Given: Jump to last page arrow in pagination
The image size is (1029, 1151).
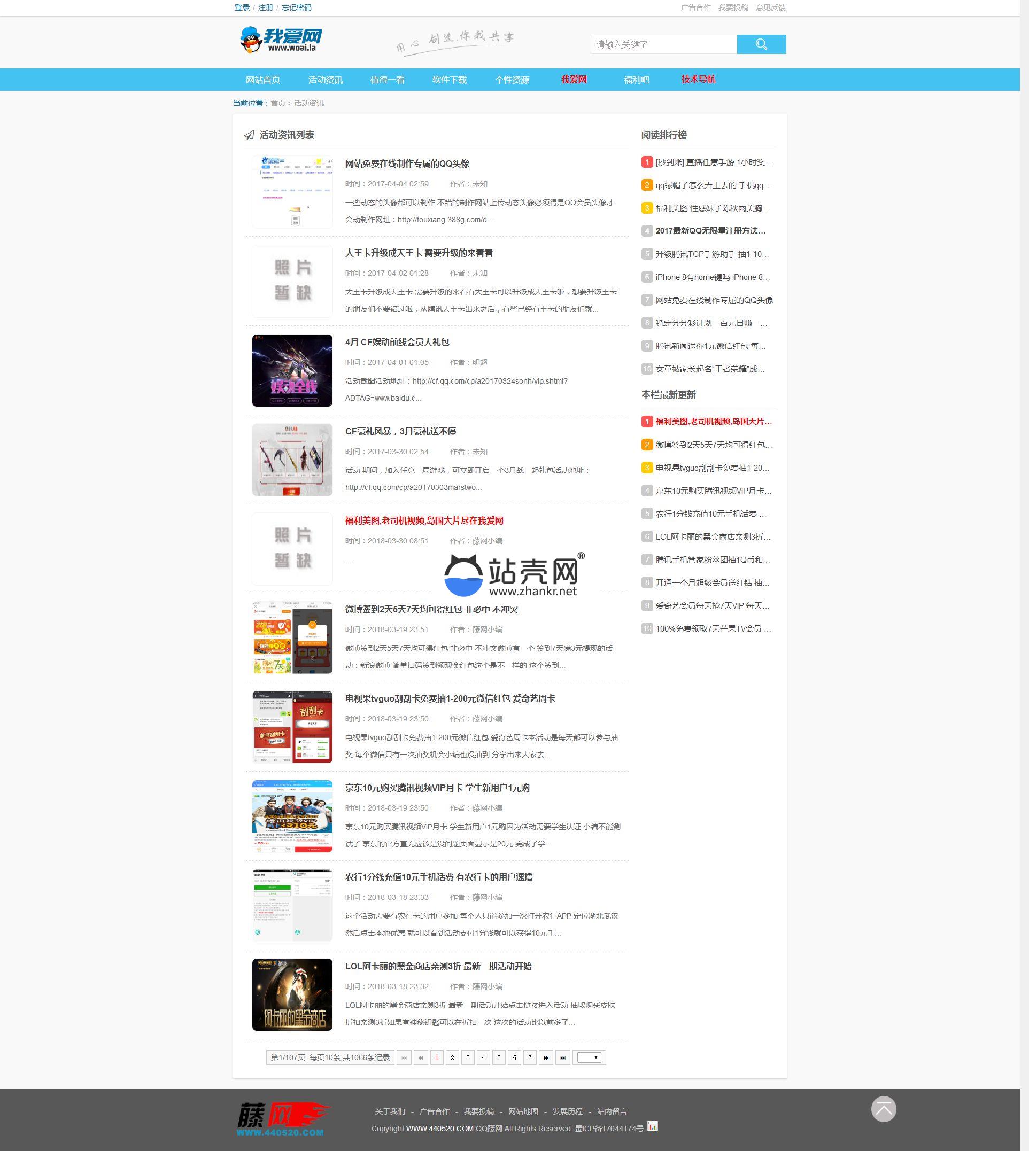Looking at the screenshot, I should [x=562, y=1057].
